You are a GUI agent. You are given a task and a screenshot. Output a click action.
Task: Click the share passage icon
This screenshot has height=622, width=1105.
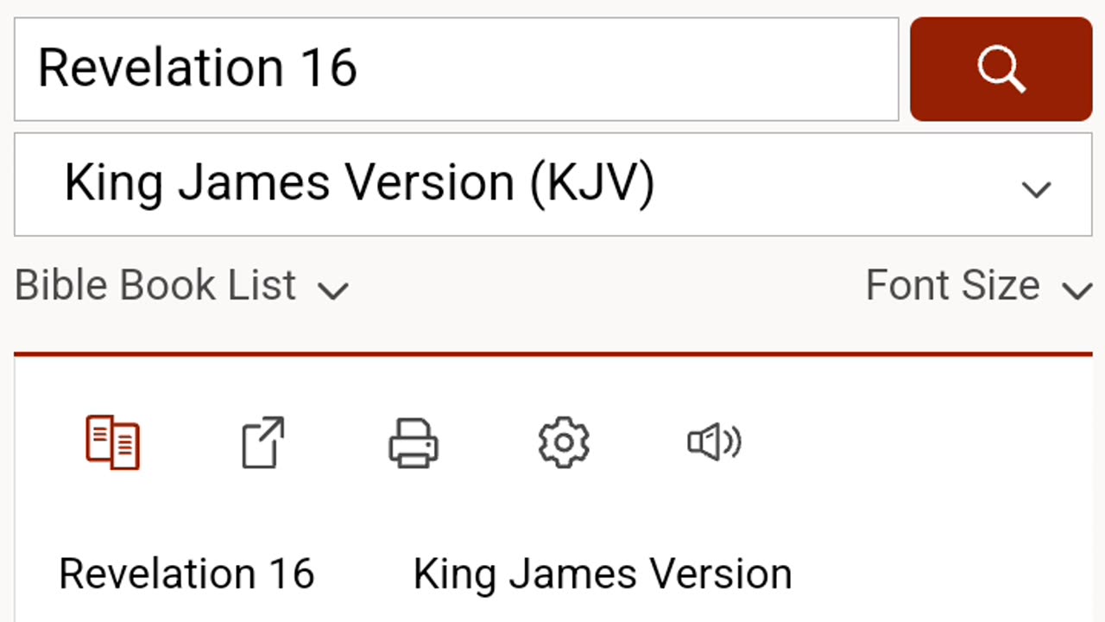pos(262,442)
